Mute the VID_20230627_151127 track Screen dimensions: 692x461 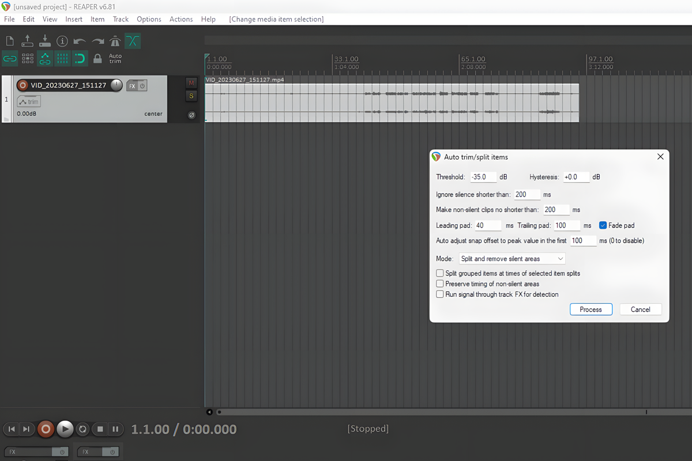191,84
